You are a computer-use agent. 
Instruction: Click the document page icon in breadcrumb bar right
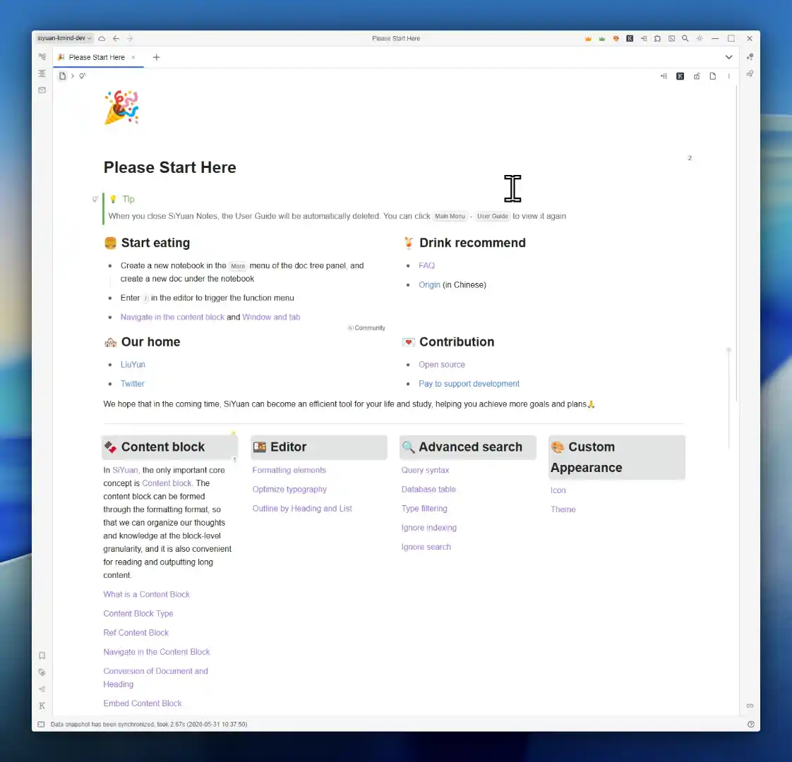click(713, 76)
